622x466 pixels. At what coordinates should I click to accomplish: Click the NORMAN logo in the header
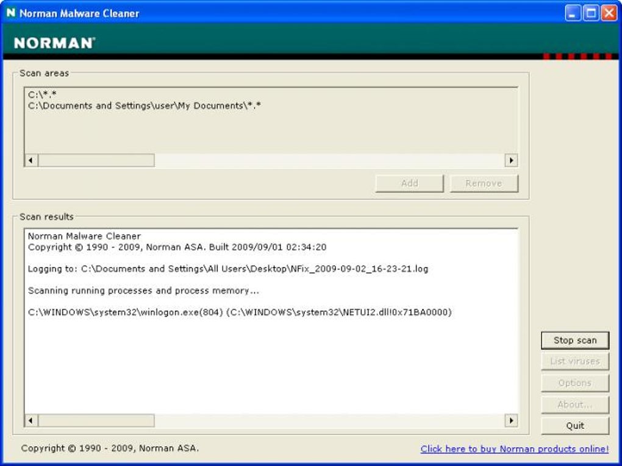[55, 43]
